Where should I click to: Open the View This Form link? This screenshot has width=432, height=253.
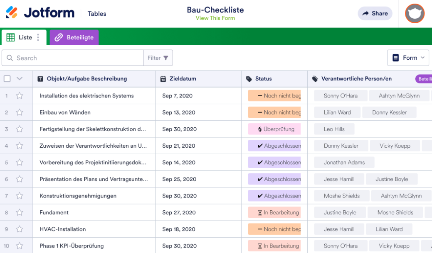point(215,18)
